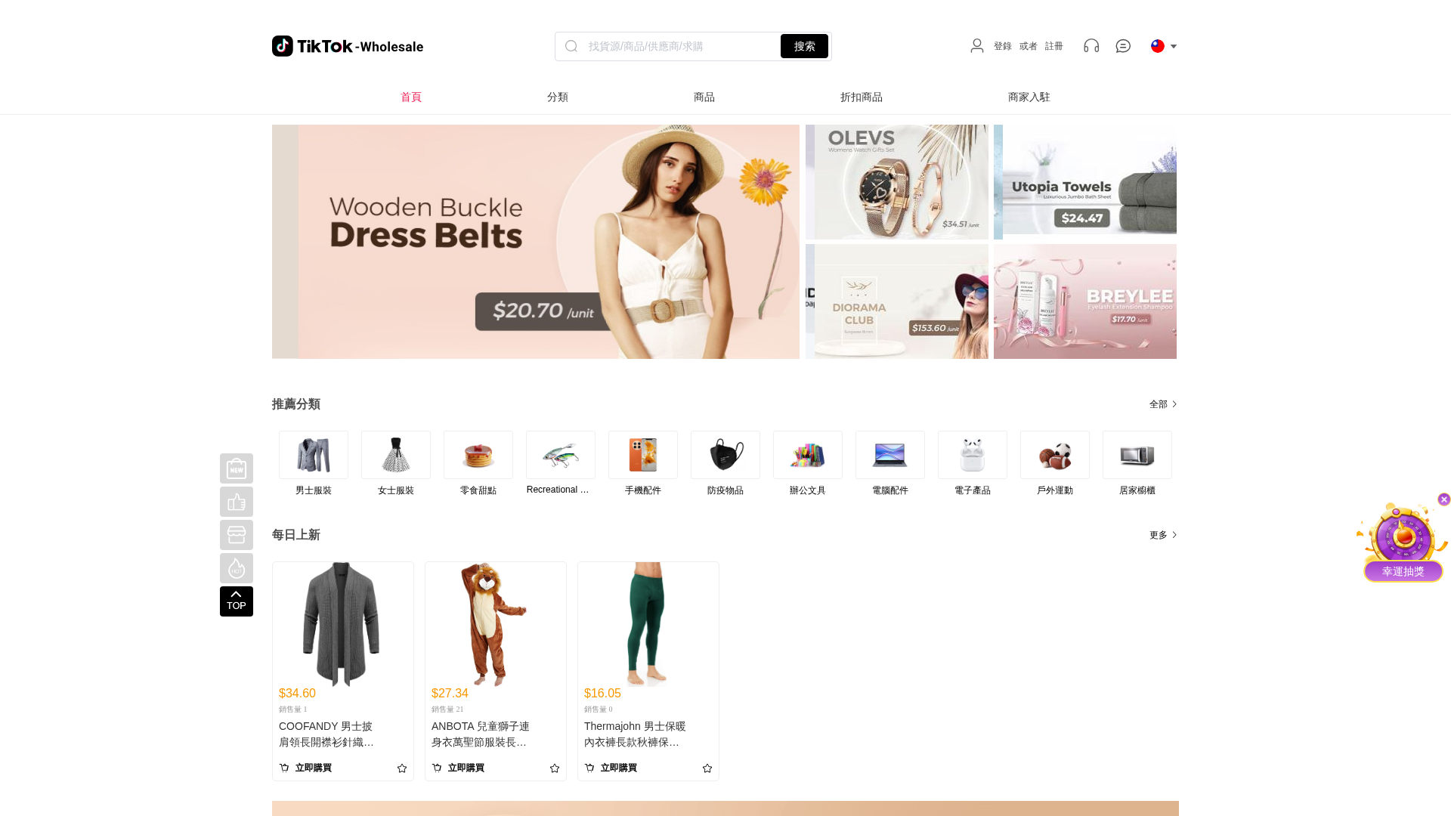
Task: Open the 分類 categories tab
Action: [558, 97]
